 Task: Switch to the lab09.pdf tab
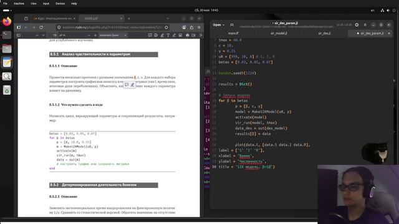pyautogui.click(x=100, y=19)
